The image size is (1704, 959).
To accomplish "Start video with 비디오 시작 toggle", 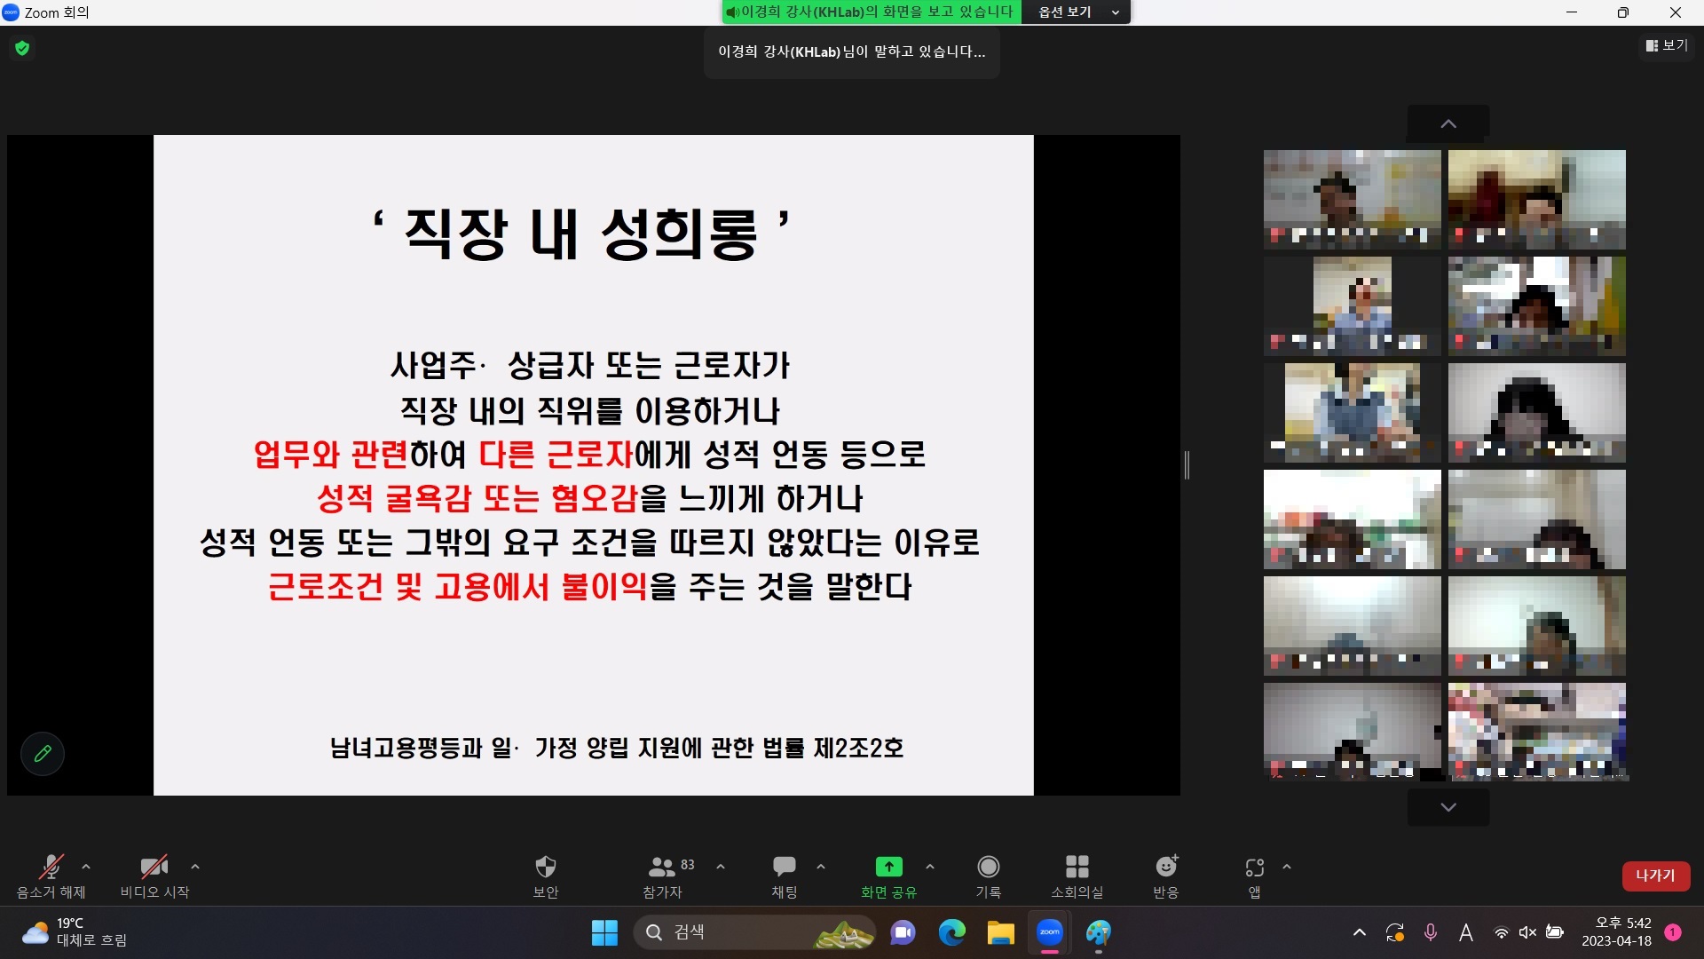I will [154, 867].
